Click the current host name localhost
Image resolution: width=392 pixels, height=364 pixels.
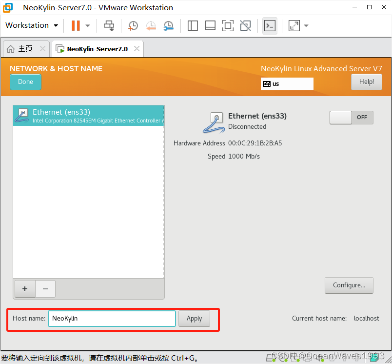367,318
